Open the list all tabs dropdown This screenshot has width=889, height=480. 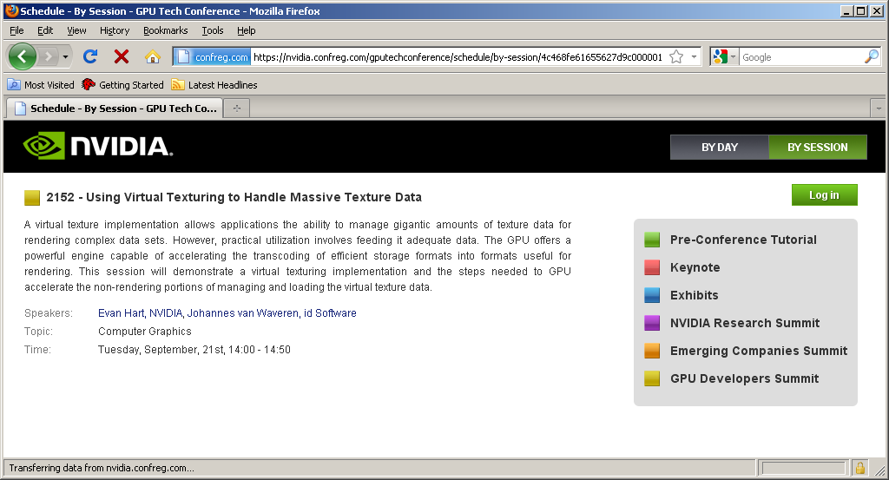[877, 108]
